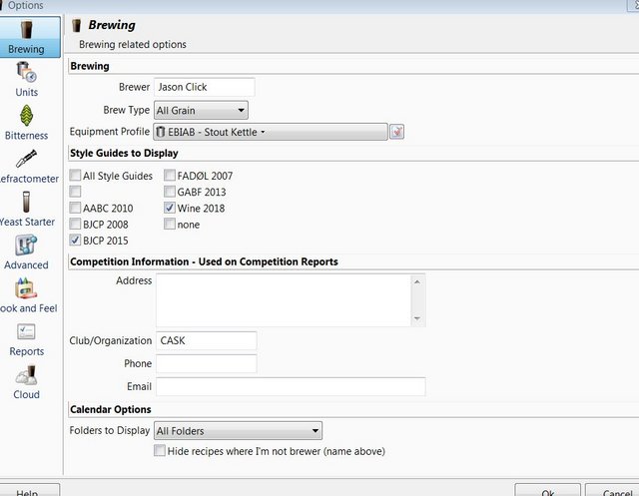The height and width of the screenshot is (496, 639).
Task: Click the Folders to Display label
Action: pyautogui.click(x=110, y=430)
